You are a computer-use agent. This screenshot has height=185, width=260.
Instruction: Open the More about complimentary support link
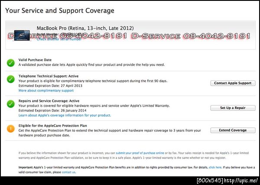pyautogui.click(x=46, y=91)
